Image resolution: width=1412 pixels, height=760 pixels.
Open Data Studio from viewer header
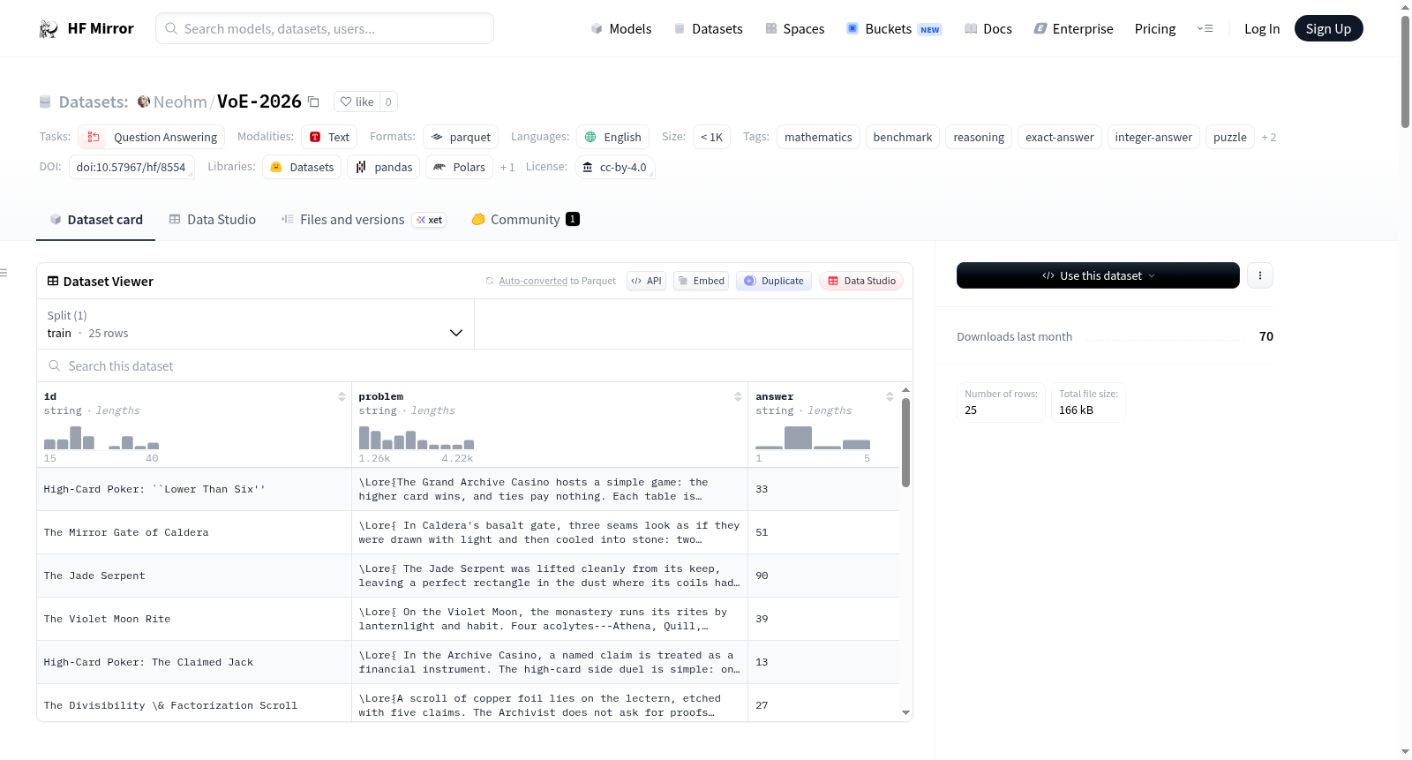[x=861, y=281]
